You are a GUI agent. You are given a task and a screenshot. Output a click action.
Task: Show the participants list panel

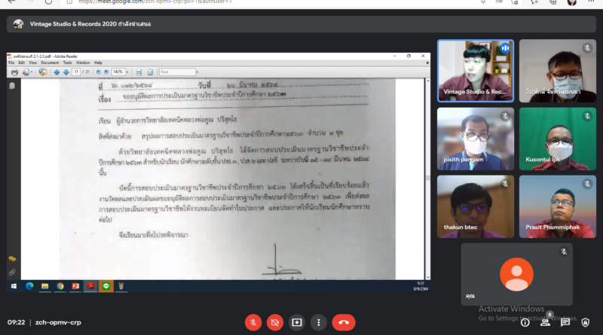point(543,322)
